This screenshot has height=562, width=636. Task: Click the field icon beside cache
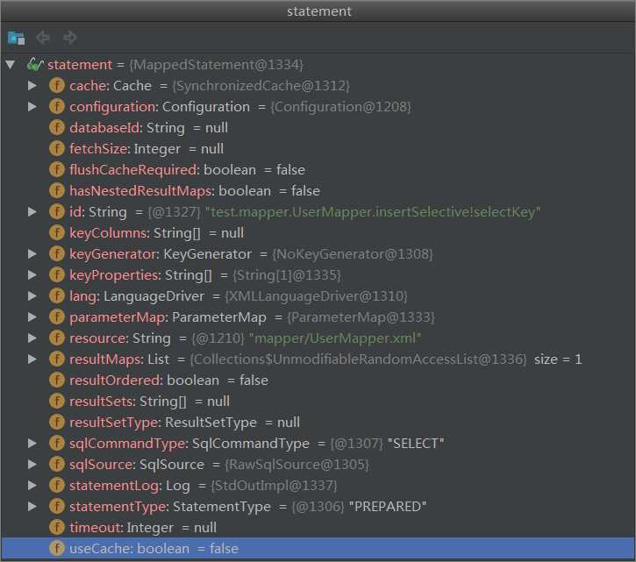pos(57,86)
